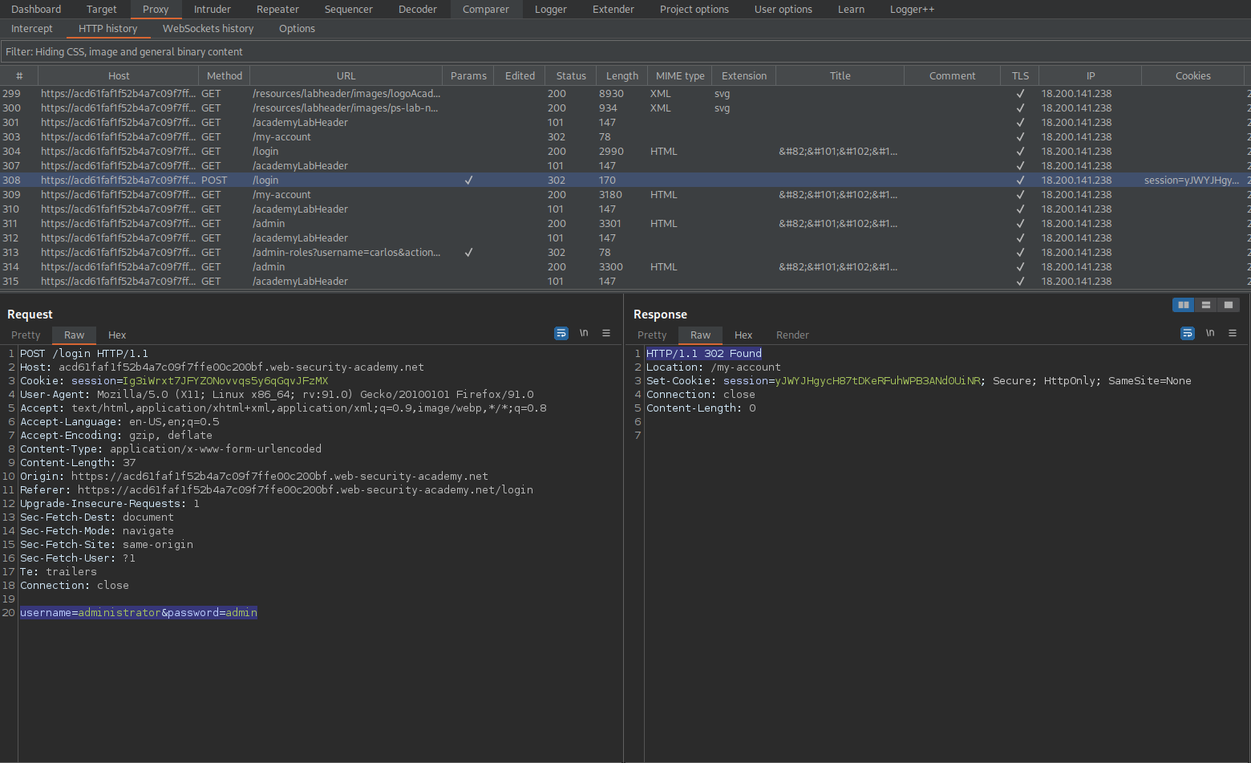Sort history by the Edited column
Image resolution: width=1251 pixels, height=763 pixels.
click(520, 76)
